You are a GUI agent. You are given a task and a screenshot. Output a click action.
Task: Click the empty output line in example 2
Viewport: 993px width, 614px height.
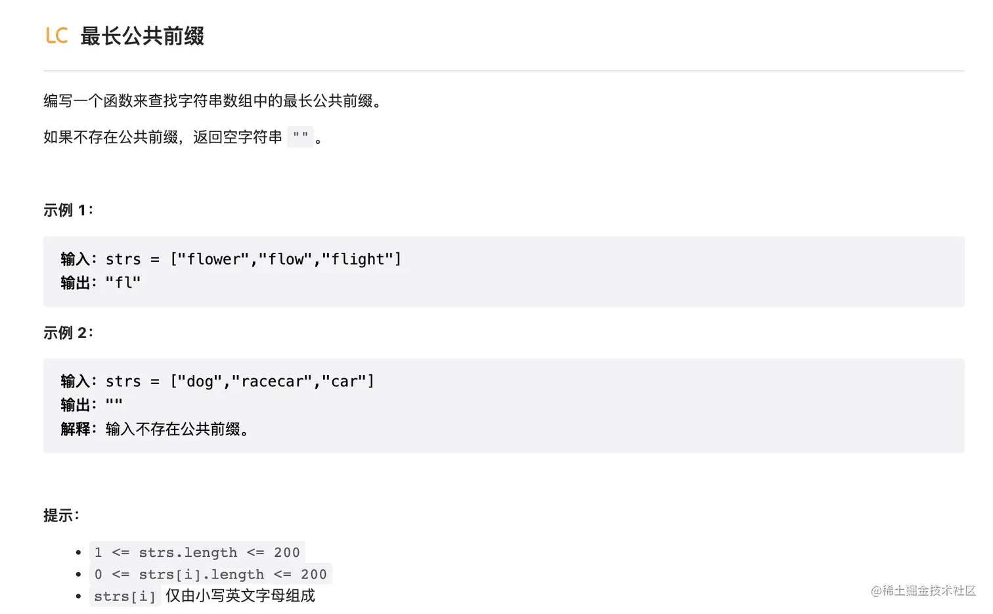(x=92, y=405)
